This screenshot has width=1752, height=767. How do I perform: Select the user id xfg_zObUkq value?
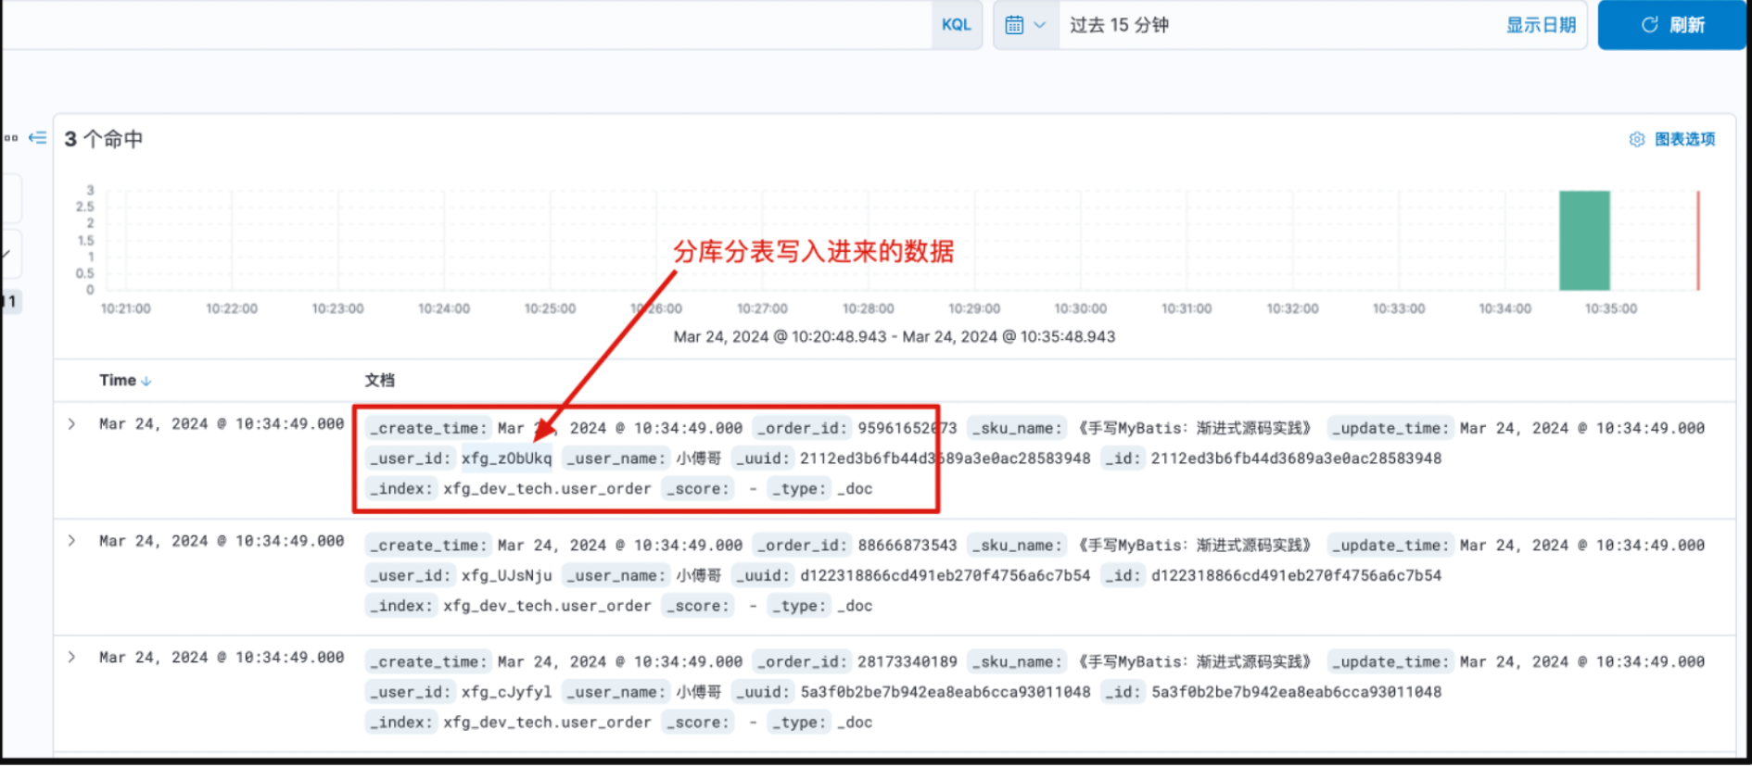tap(506, 459)
